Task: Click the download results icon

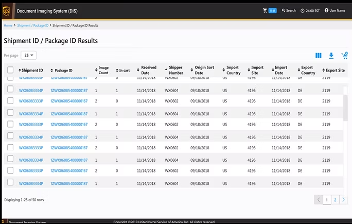Action: pyautogui.click(x=331, y=56)
